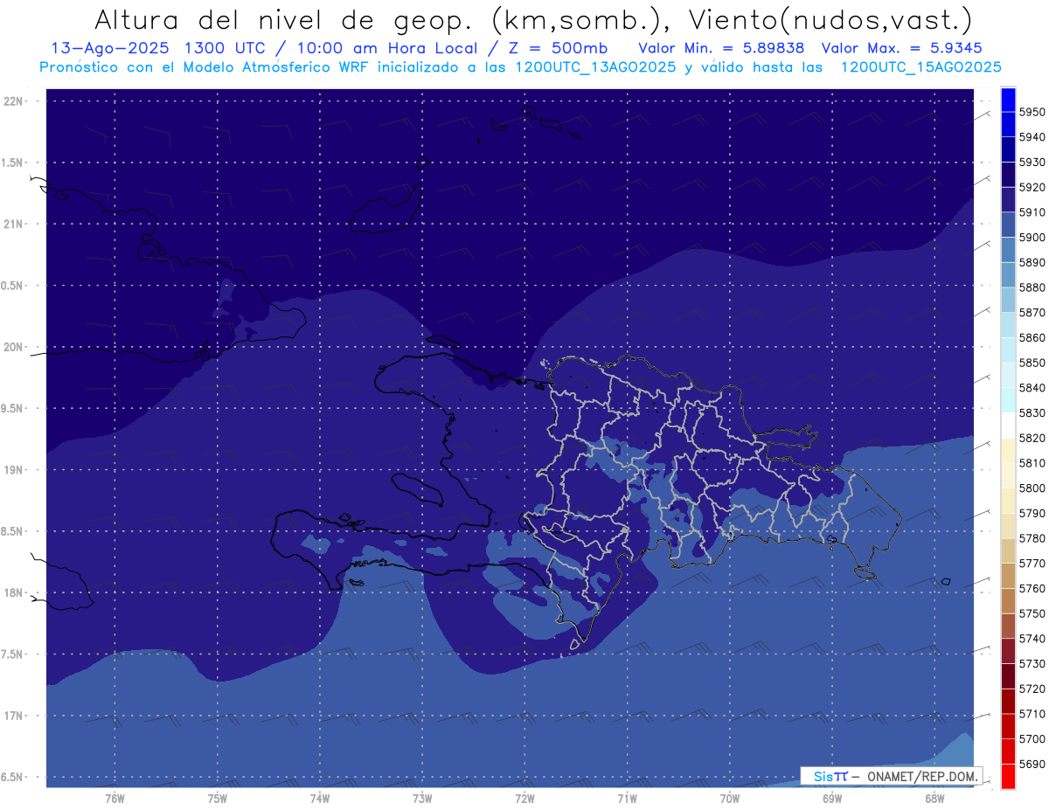Click "Valor Min. = 5.89838" readout

coord(721,48)
